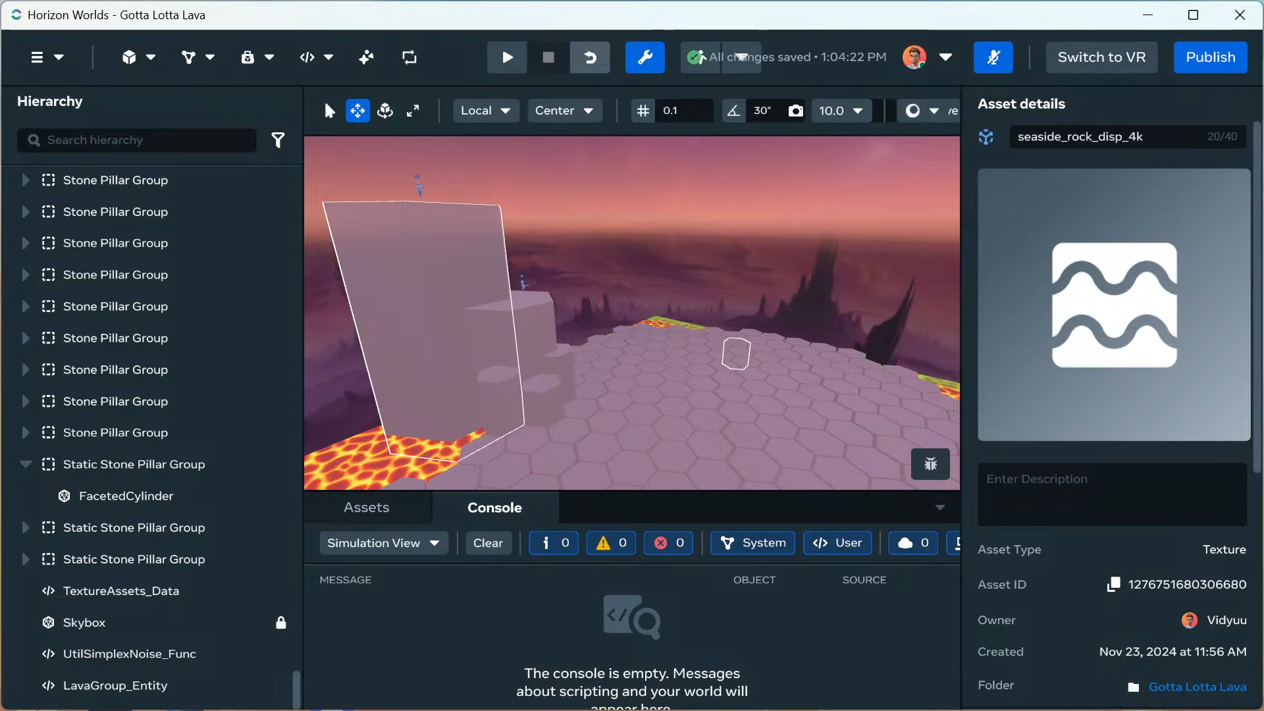Switch to the Assets tab
This screenshot has height=711, width=1264.
tap(366, 508)
